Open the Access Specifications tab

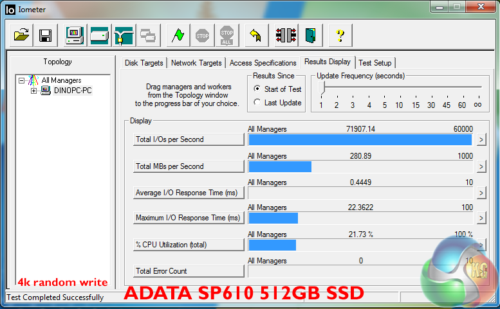pos(263,63)
